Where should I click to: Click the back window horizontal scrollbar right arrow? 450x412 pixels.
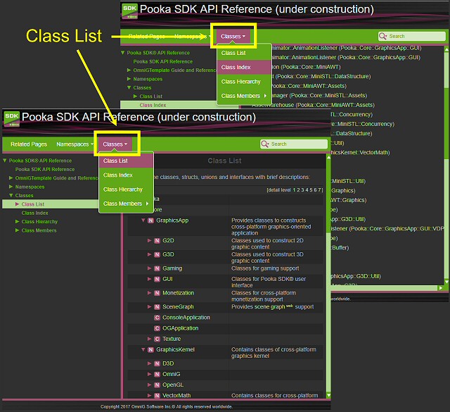[x=441, y=287]
